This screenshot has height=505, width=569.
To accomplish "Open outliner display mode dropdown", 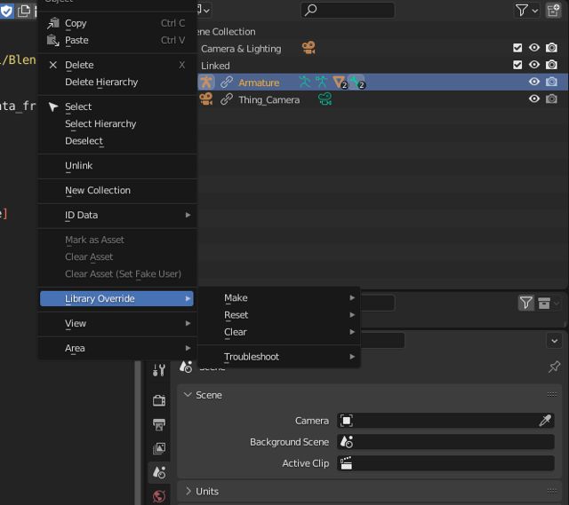I will pyautogui.click(x=204, y=10).
